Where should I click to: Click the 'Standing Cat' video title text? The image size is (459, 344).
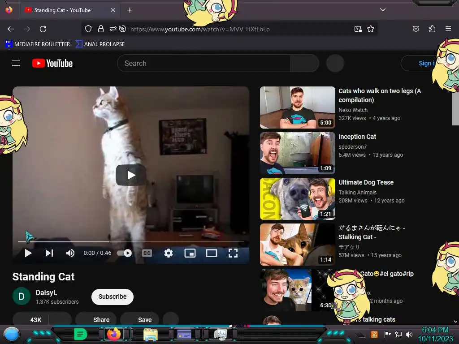click(x=43, y=277)
